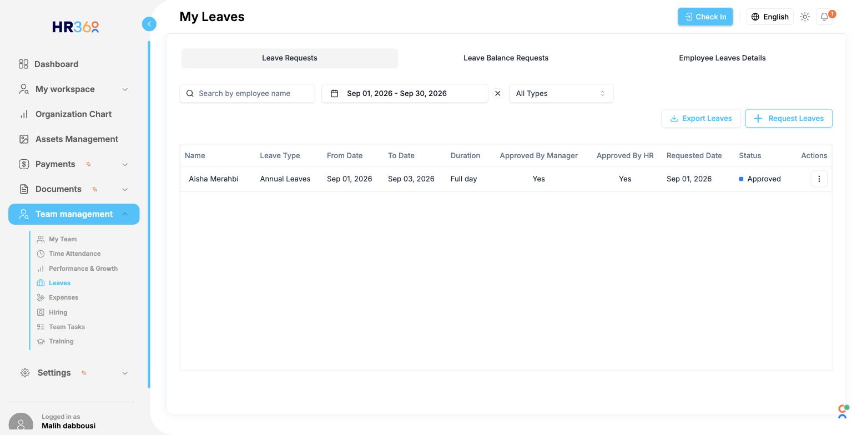Click the Sep 01 - Sep 30 date range field
Viewport: 862px width, 435px height.
point(405,93)
